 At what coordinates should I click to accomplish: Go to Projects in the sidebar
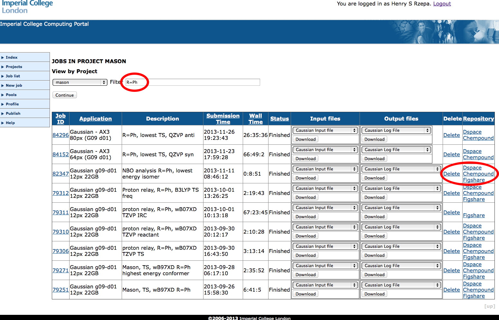(x=14, y=67)
